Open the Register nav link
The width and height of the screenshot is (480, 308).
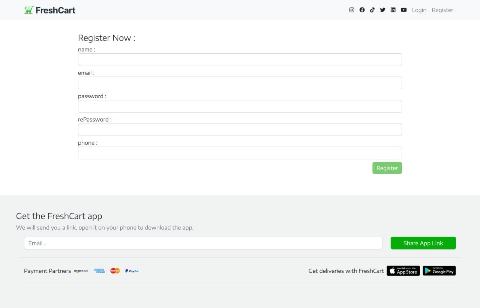442,10
